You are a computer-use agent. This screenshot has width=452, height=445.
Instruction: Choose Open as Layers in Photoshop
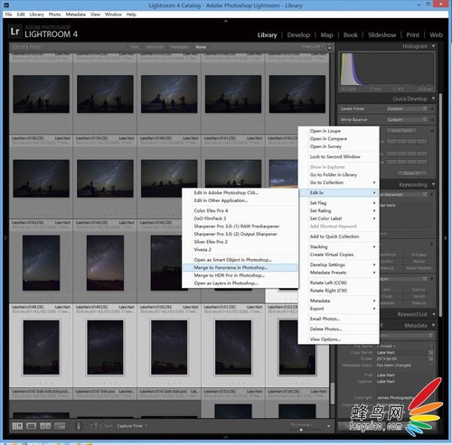[x=240, y=283]
